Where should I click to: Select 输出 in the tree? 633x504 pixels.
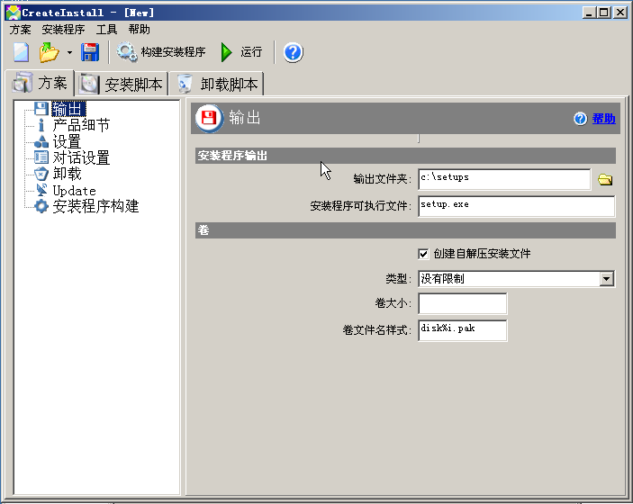(68, 109)
